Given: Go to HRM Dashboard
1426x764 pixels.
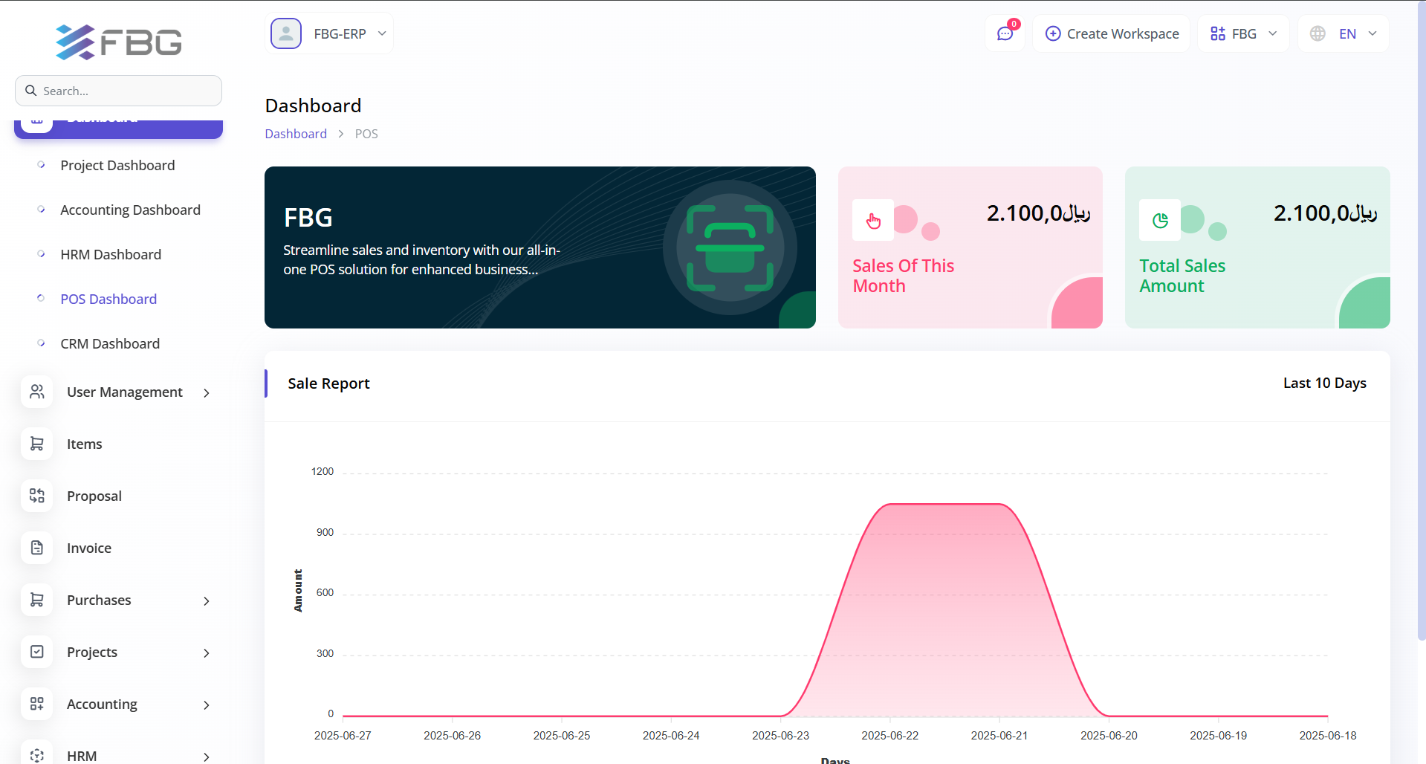Looking at the screenshot, I should pyautogui.click(x=111, y=254).
